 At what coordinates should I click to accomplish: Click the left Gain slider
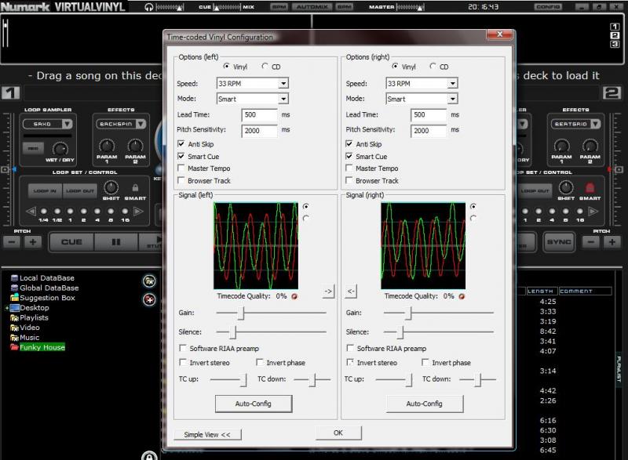coord(242,313)
